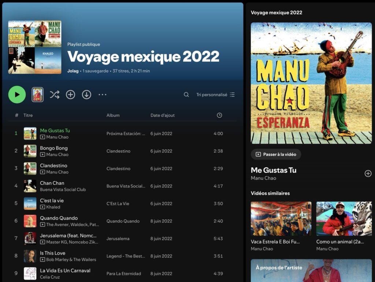This screenshot has width=375, height=282.
Task: Sort by the Album column header
Action: pyautogui.click(x=113, y=115)
